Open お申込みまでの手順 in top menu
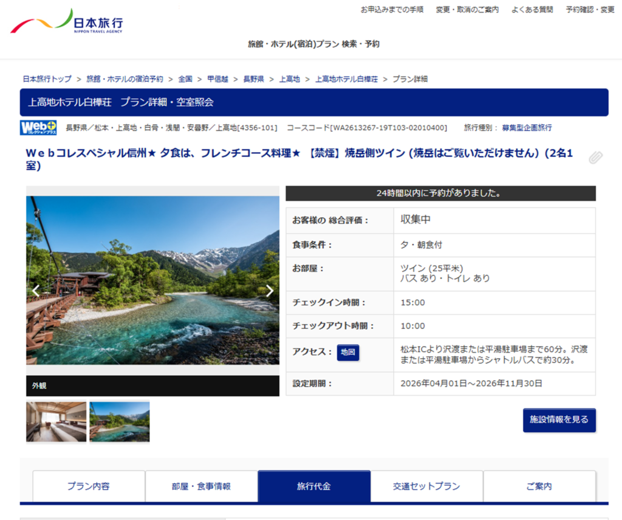Image resolution: width=622 pixels, height=520 pixels. pos(392,10)
